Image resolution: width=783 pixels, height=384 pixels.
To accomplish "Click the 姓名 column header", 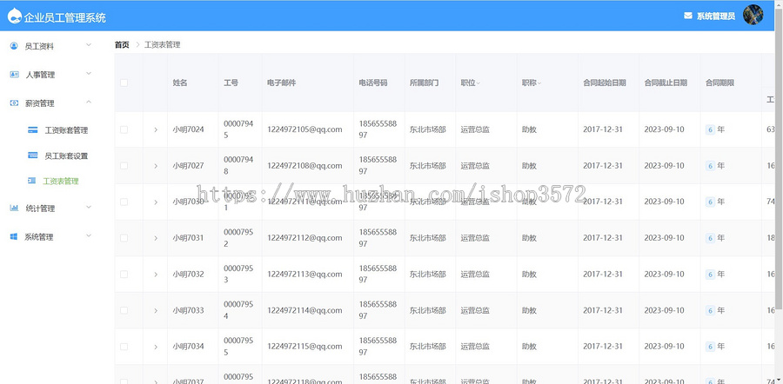I will 180,83.
